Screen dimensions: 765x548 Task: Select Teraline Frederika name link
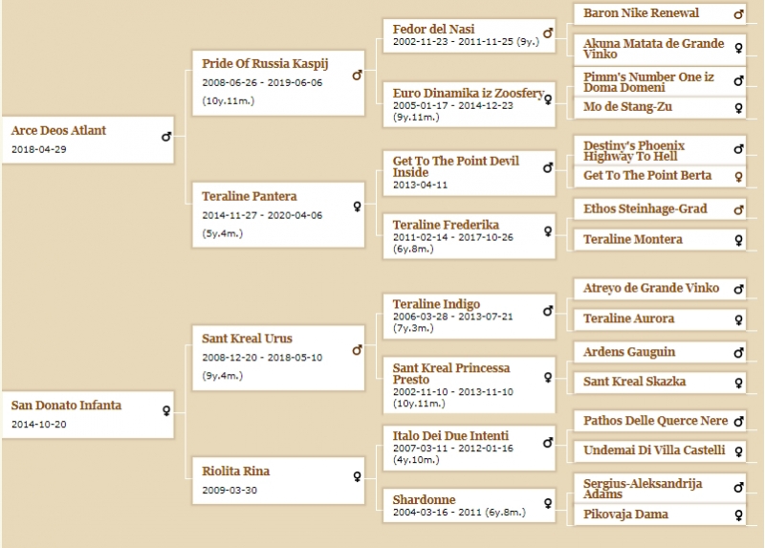tap(446, 225)
